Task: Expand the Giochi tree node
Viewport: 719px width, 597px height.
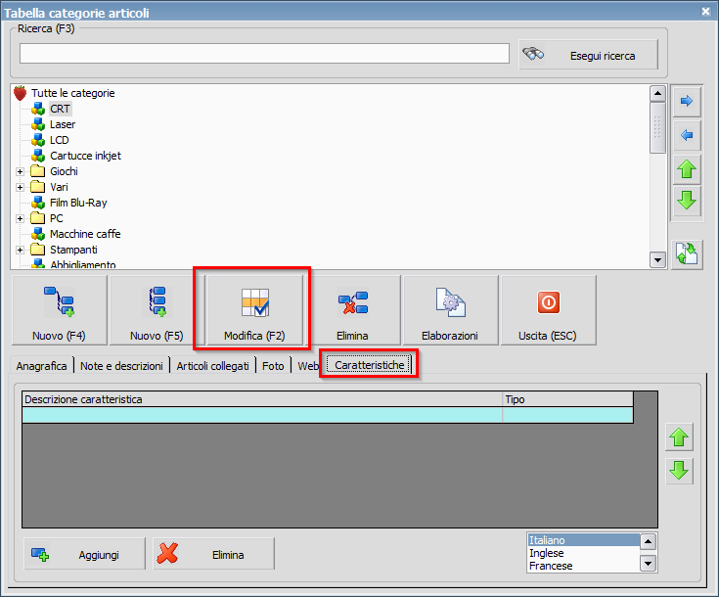Action: pos(20,171)
